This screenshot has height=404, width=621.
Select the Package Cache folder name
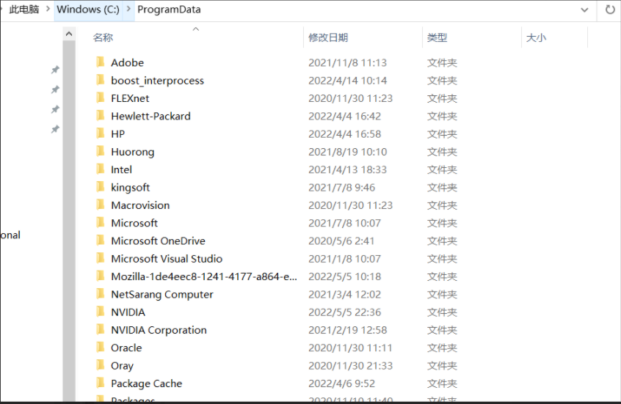pyautogui.click(x=147, y=383)
